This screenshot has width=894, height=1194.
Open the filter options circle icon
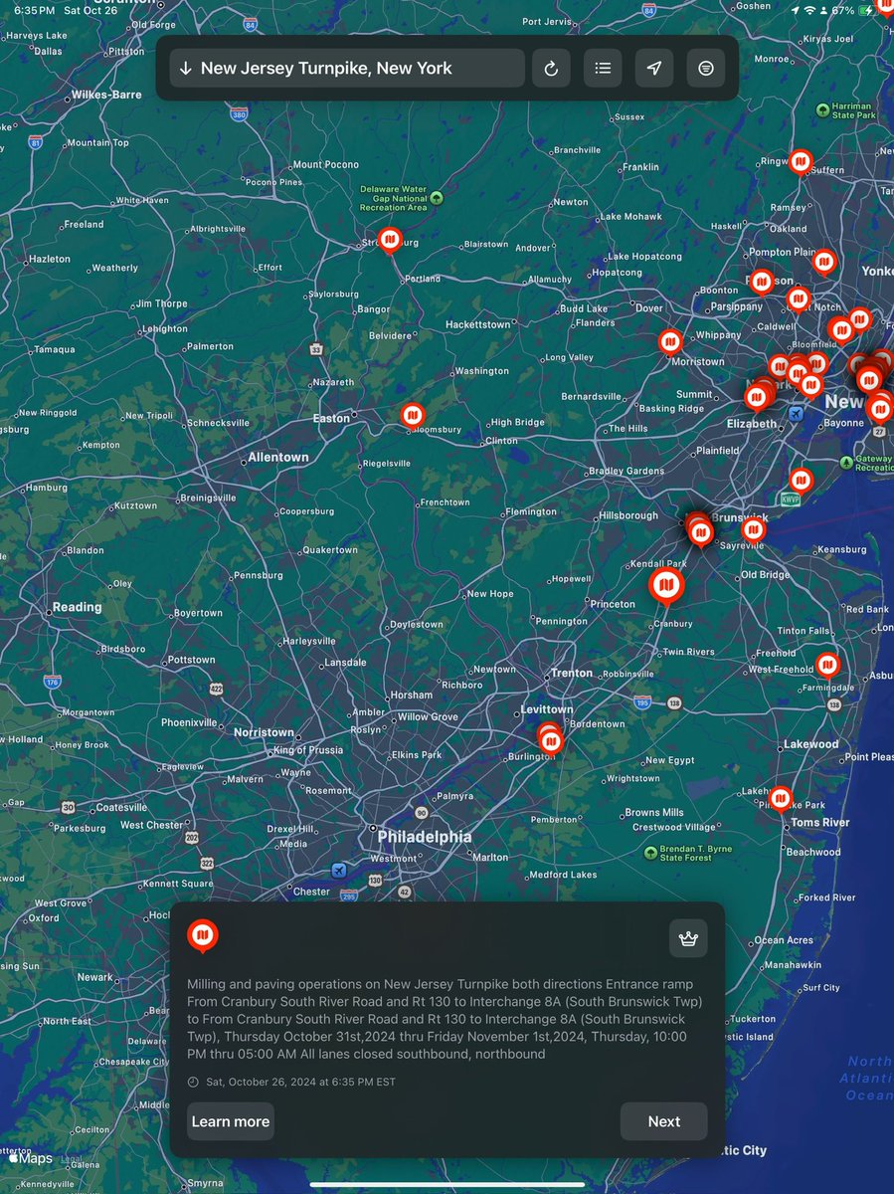coord(706,69)
